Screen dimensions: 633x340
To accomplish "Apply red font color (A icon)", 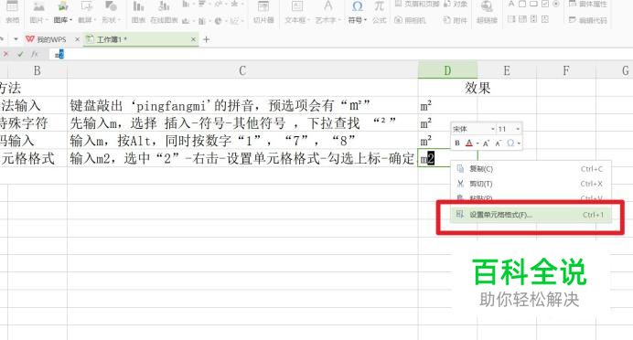I will pos(469,143).
